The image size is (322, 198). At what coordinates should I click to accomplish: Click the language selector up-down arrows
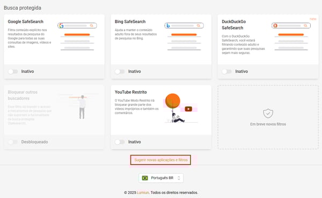point(179,178)
